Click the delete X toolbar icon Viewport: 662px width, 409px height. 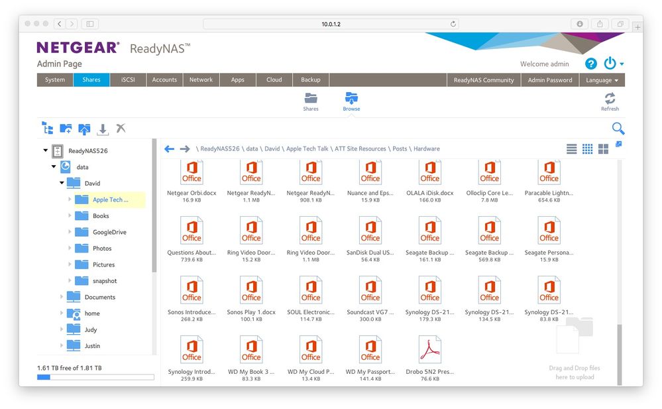point(121,128)
